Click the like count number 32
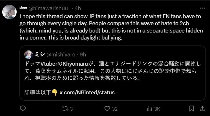This screenshot has height=116, width=210. pyautogui.click(x=115, y=109)
